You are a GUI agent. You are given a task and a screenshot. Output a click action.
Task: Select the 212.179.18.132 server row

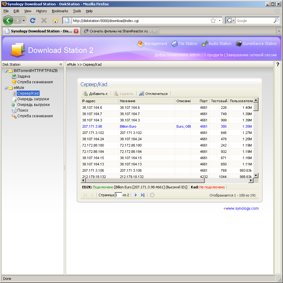pyautogui.click(x=167, y=176)
